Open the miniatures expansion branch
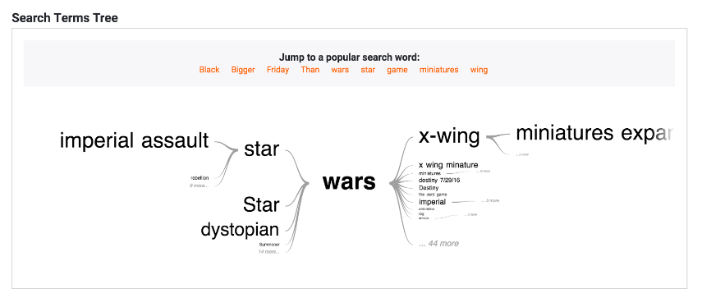 [x=594, y=133]
